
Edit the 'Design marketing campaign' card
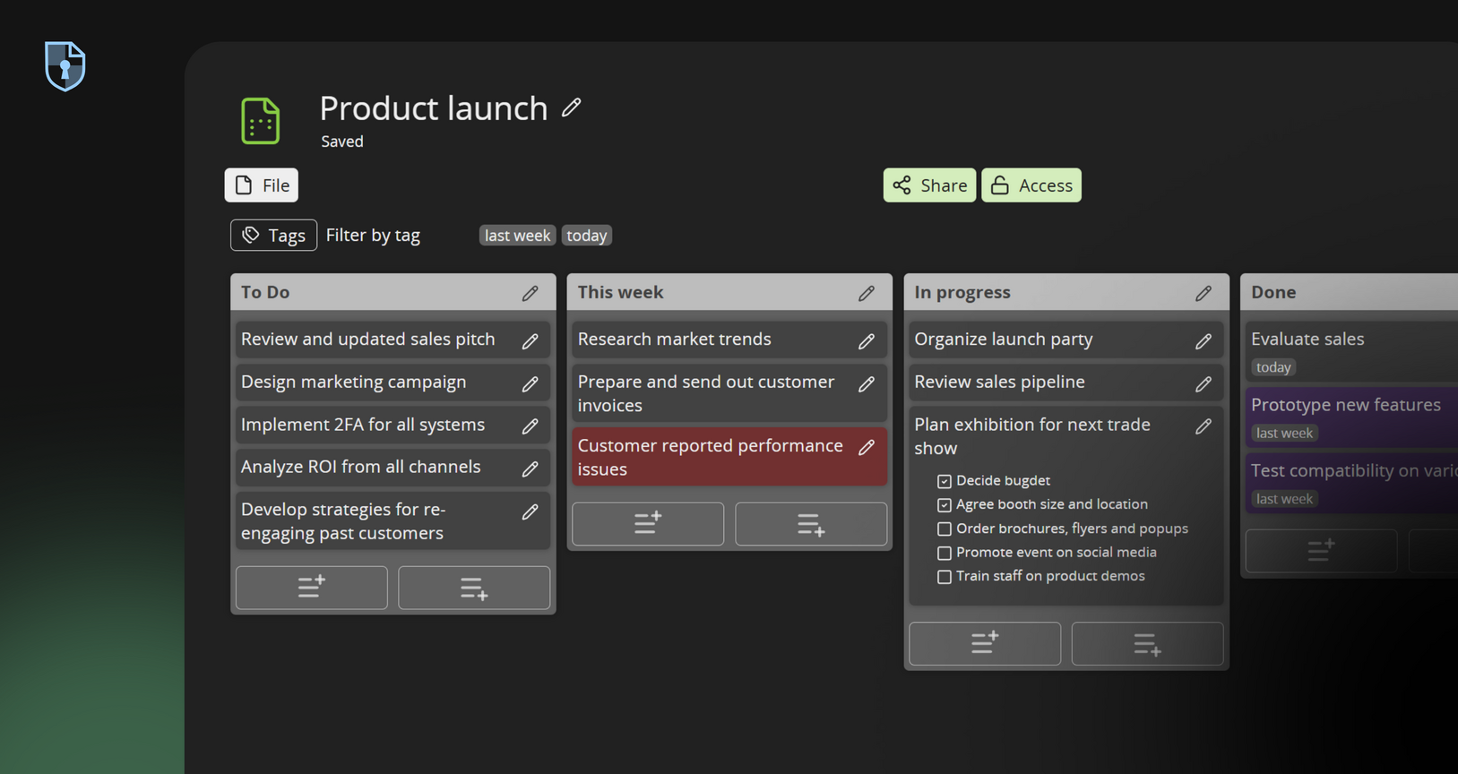click(530, 383)
